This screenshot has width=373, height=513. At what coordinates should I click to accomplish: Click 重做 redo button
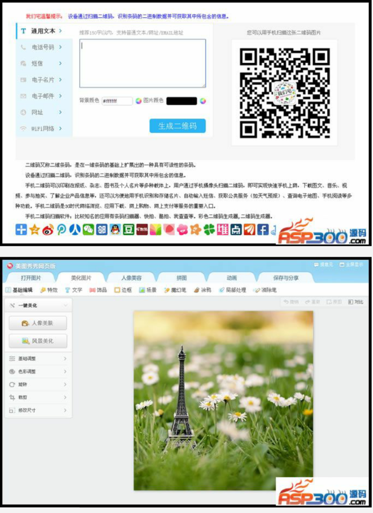[x=313, y=302]
